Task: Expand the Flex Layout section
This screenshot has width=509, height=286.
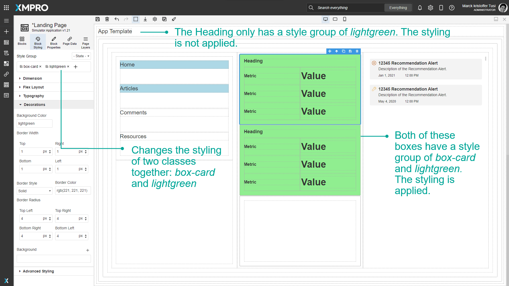Action: 54,87
